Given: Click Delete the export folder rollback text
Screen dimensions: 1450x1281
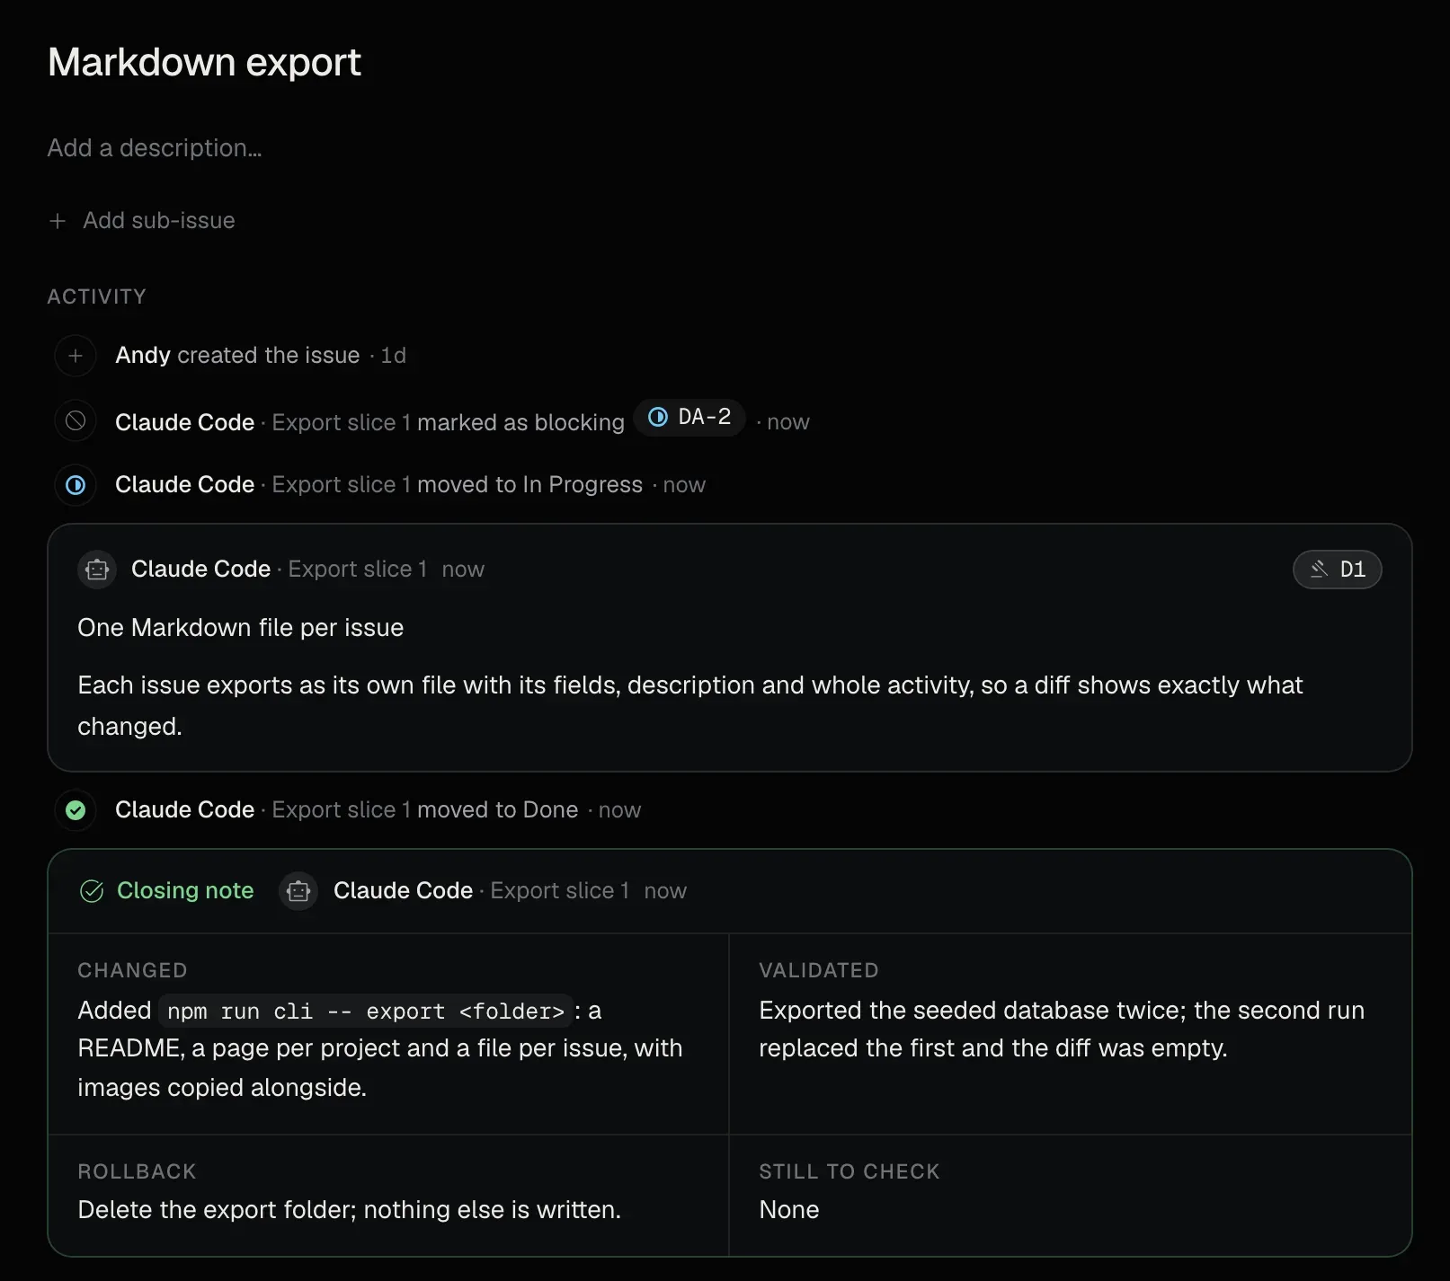Looking at the screenshot, I should [349, 1210].
